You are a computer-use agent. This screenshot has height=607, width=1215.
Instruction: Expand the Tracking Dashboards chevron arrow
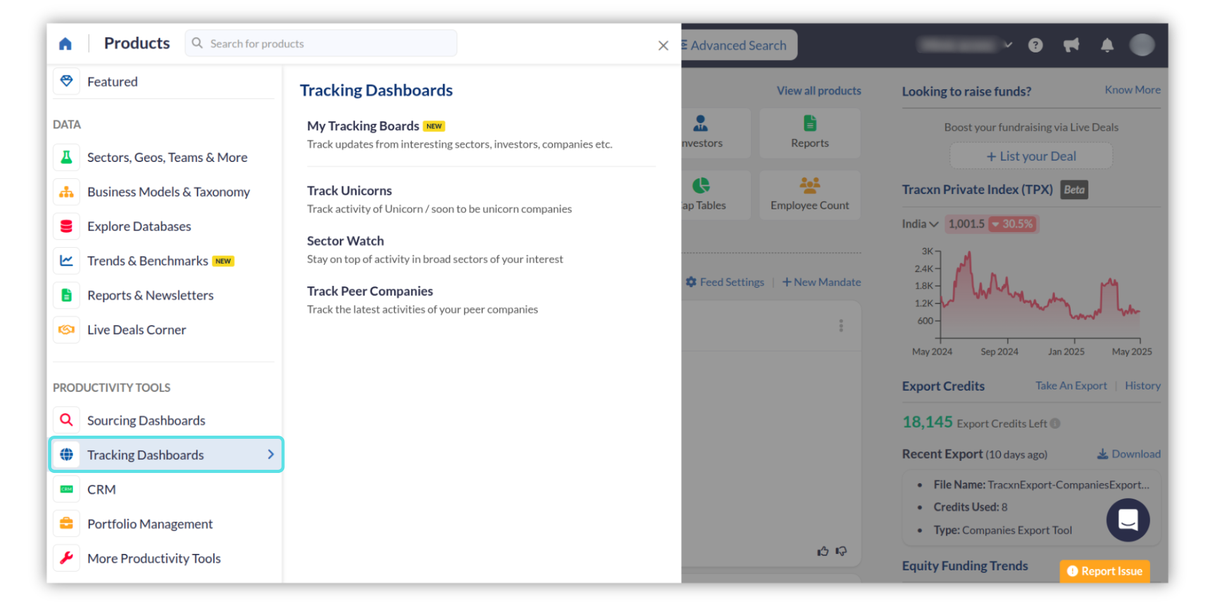pyautogui.click(x=271, y=455)
